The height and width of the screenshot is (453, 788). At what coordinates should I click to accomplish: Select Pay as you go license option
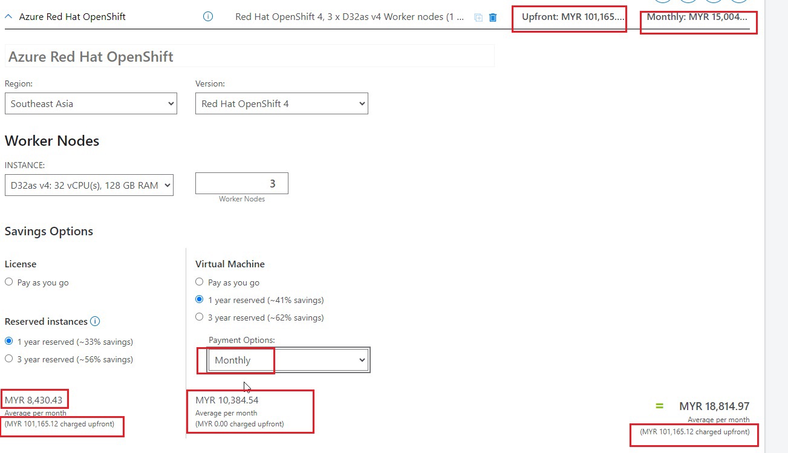pos(9,281)
